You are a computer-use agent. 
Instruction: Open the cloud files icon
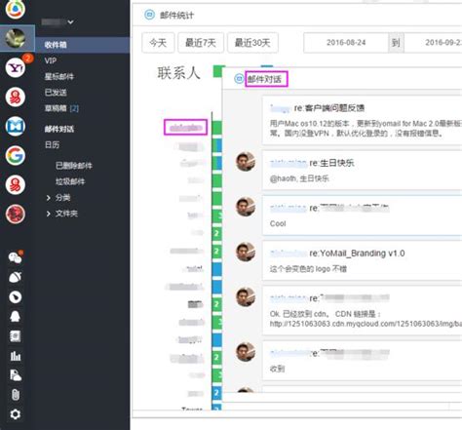[16, 375]
